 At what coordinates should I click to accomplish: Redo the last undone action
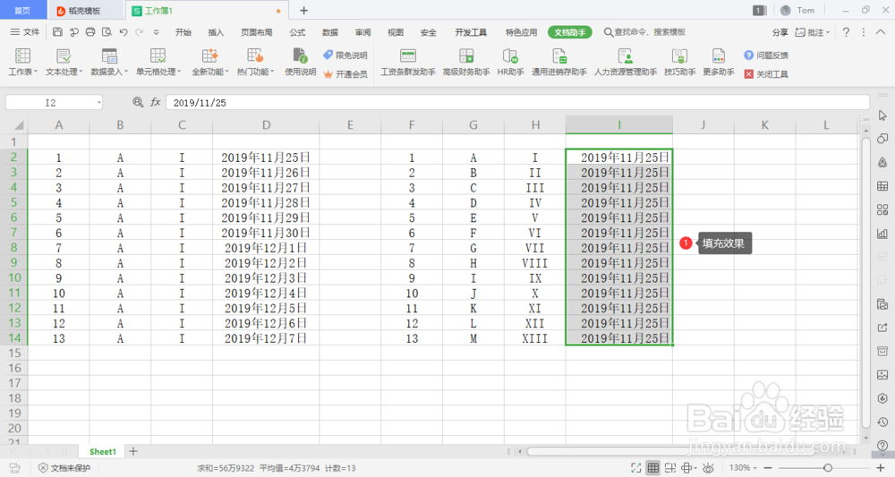(x=140, y=32)
